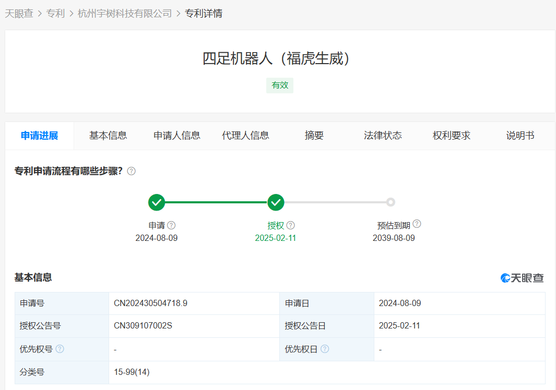Click the 预估到期 grey step circle
The height and width of the screenshot is (390, 556).
391,202
